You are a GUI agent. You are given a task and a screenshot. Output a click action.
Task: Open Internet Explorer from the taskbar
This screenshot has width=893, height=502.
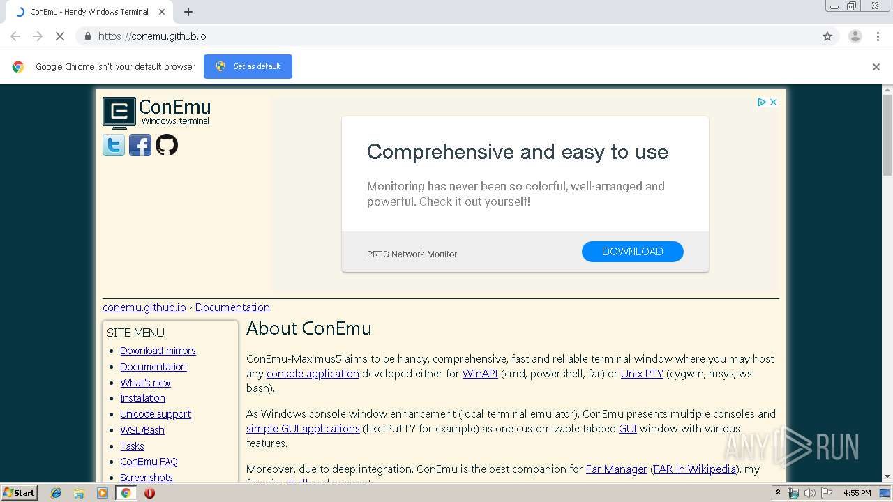56,493
